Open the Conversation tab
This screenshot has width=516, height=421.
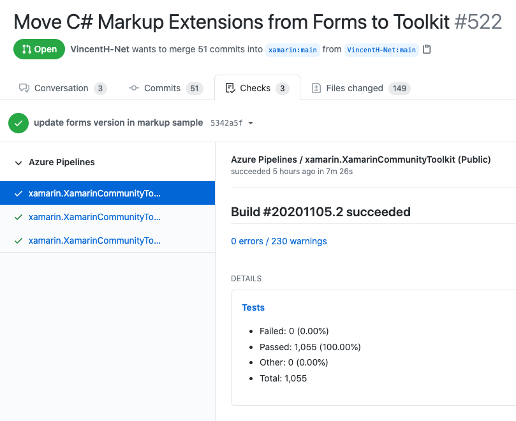coord(63,88)
